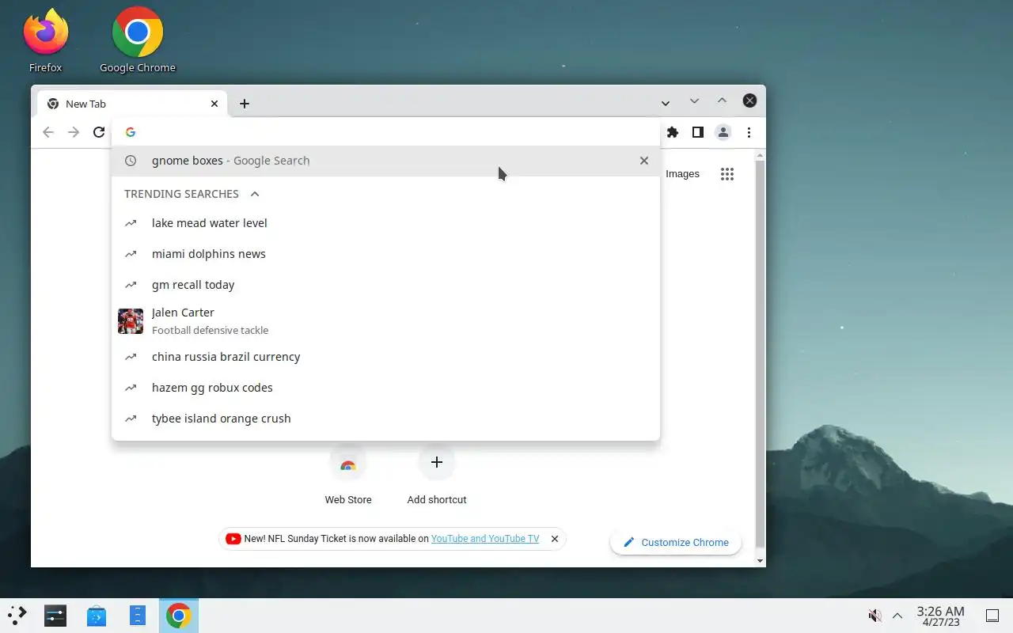The height and width of the screenshot is (633, 1013).
Task: Open the Google Chrome desktop shortcut
Action: [x=138, y=40]
